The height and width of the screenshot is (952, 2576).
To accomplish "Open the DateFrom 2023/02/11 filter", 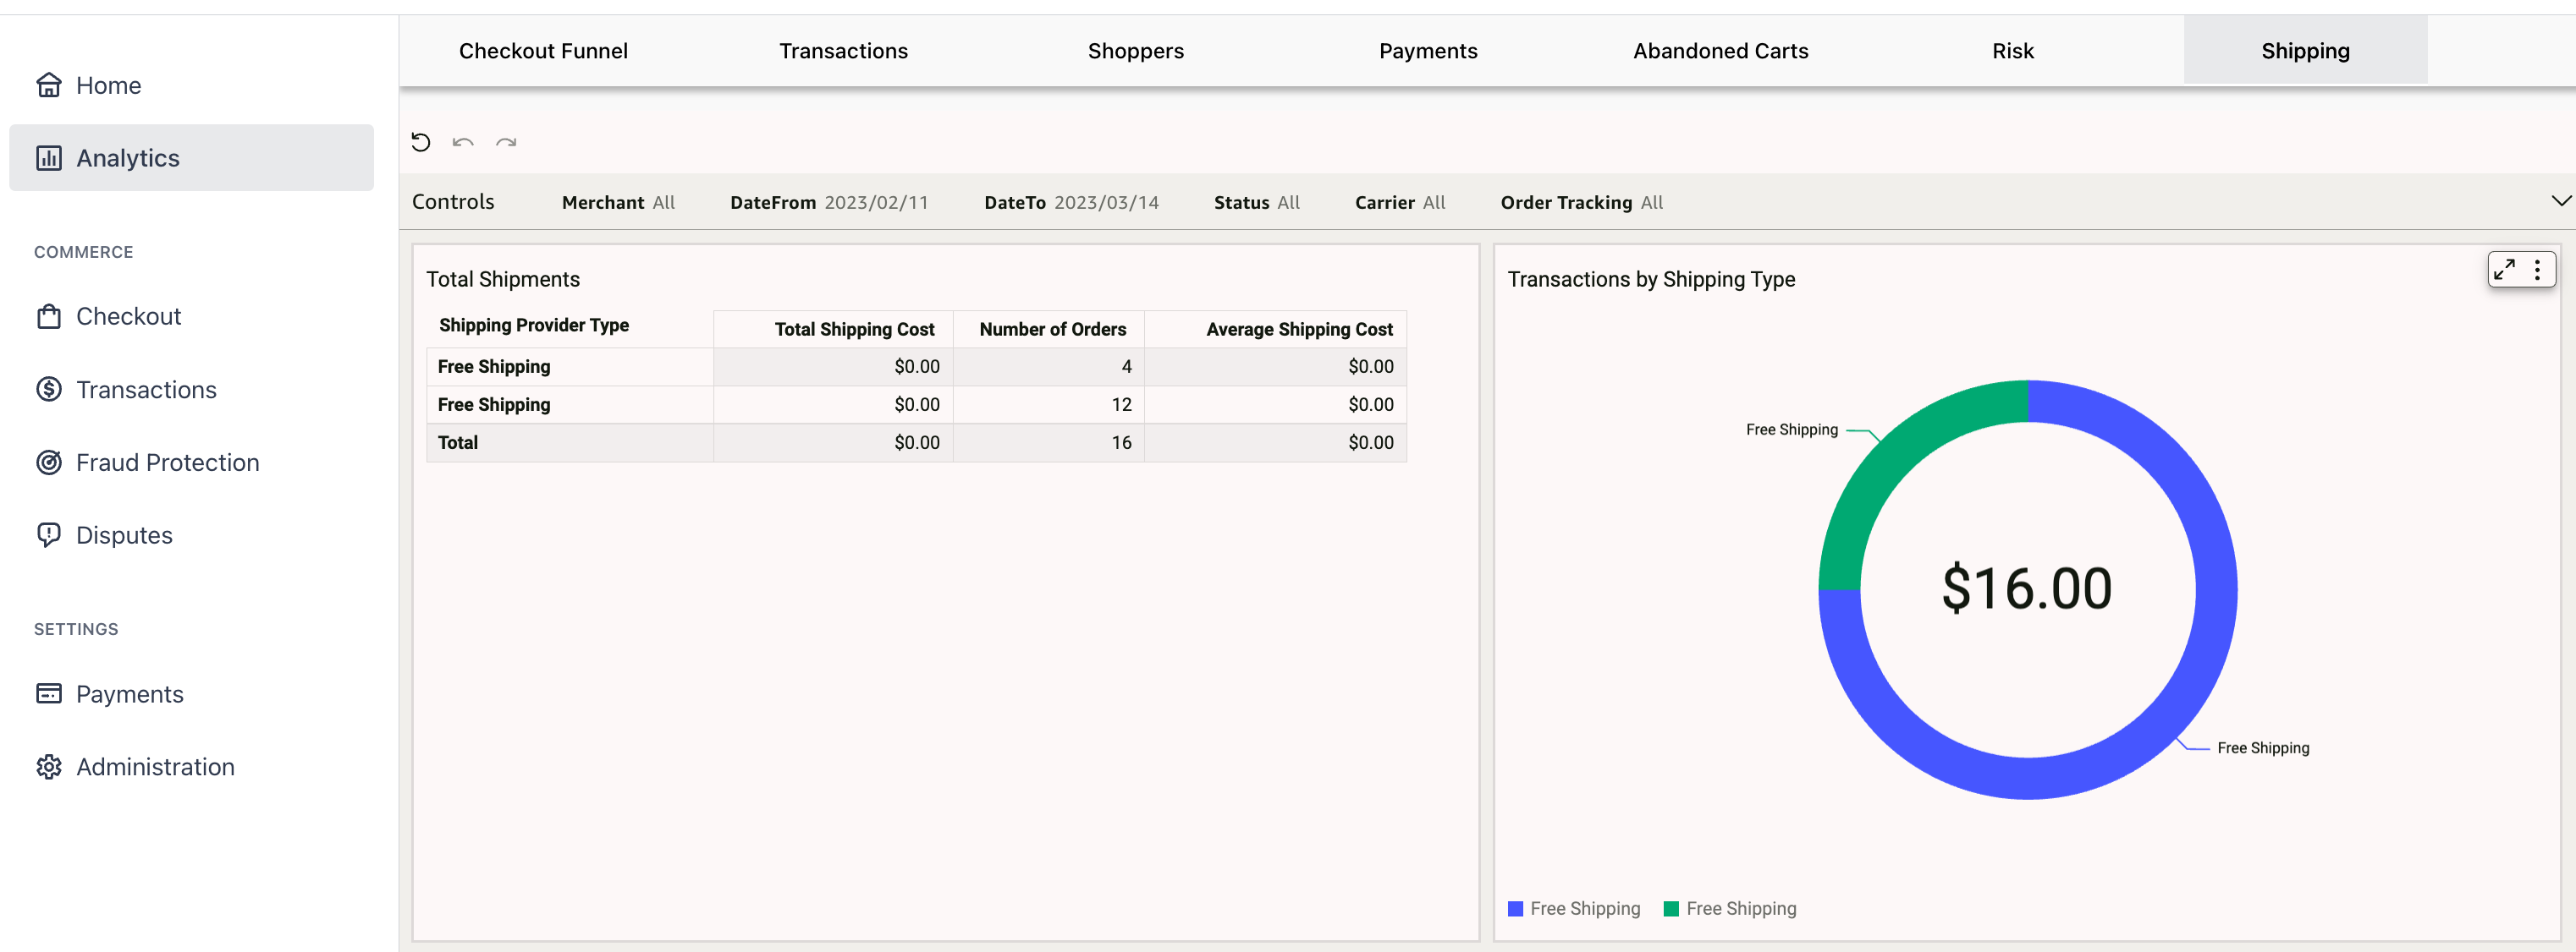I will point(829,203).
